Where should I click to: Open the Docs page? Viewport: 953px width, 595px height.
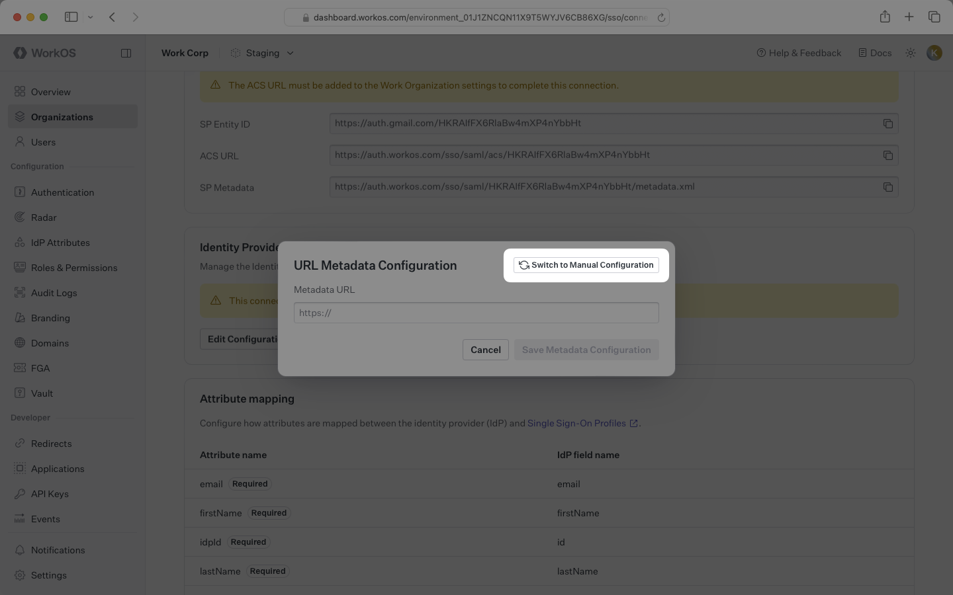pyautogui.click(x=875, y=53)
